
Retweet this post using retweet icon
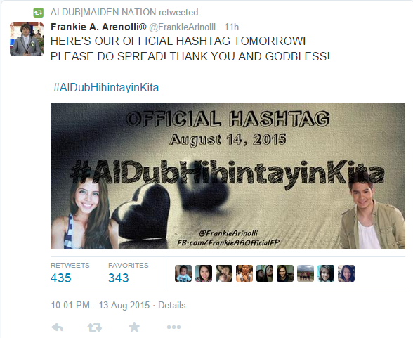(x=95, y=327)
